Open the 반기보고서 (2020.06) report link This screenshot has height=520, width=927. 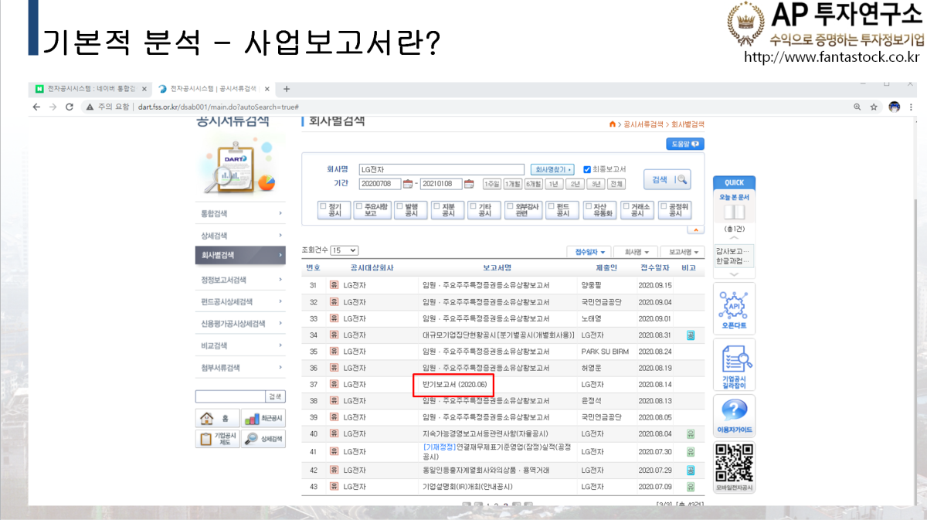(453, 384)
